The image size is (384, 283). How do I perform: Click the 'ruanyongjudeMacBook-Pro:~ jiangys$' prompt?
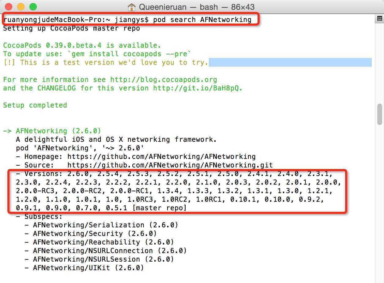(x=76, y=20)
